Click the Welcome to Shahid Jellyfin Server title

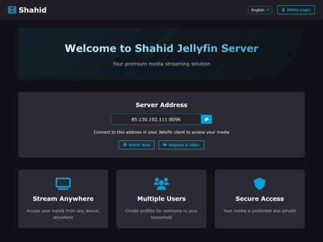tap(161, 48)
